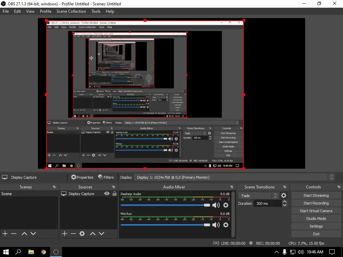The height and width of the screenshot is (257, 343).
Task: Remove the selected scene with the minus icon
Action: [x=14, y=234]
